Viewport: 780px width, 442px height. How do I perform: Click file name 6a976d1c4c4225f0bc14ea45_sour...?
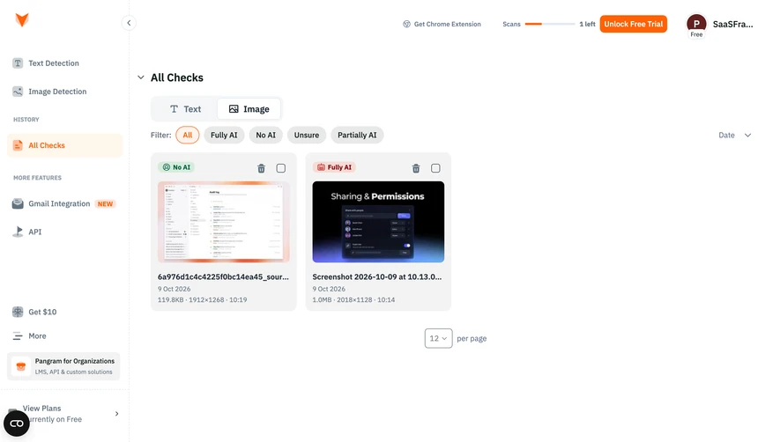[x=223, y=277]
